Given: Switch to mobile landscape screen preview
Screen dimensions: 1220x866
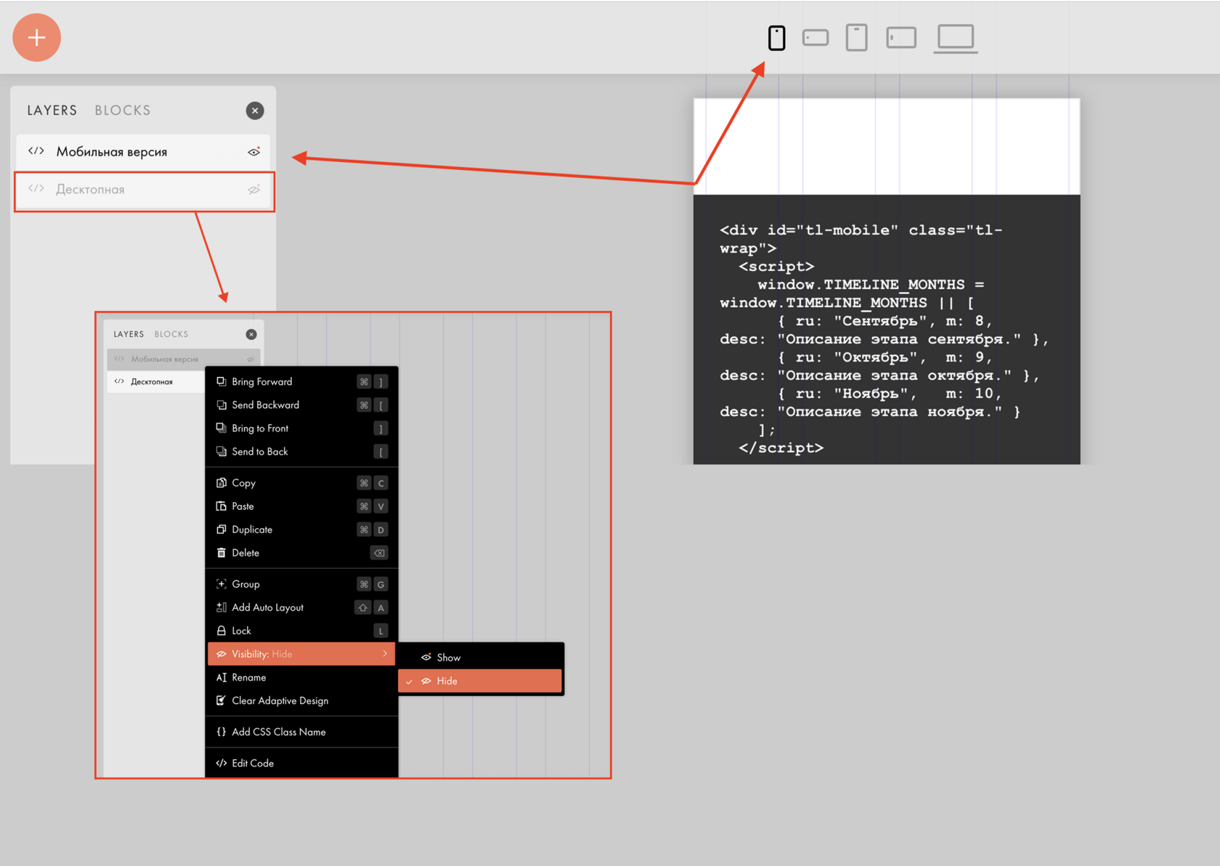Looking at the screenshot, I should [816, 38].
